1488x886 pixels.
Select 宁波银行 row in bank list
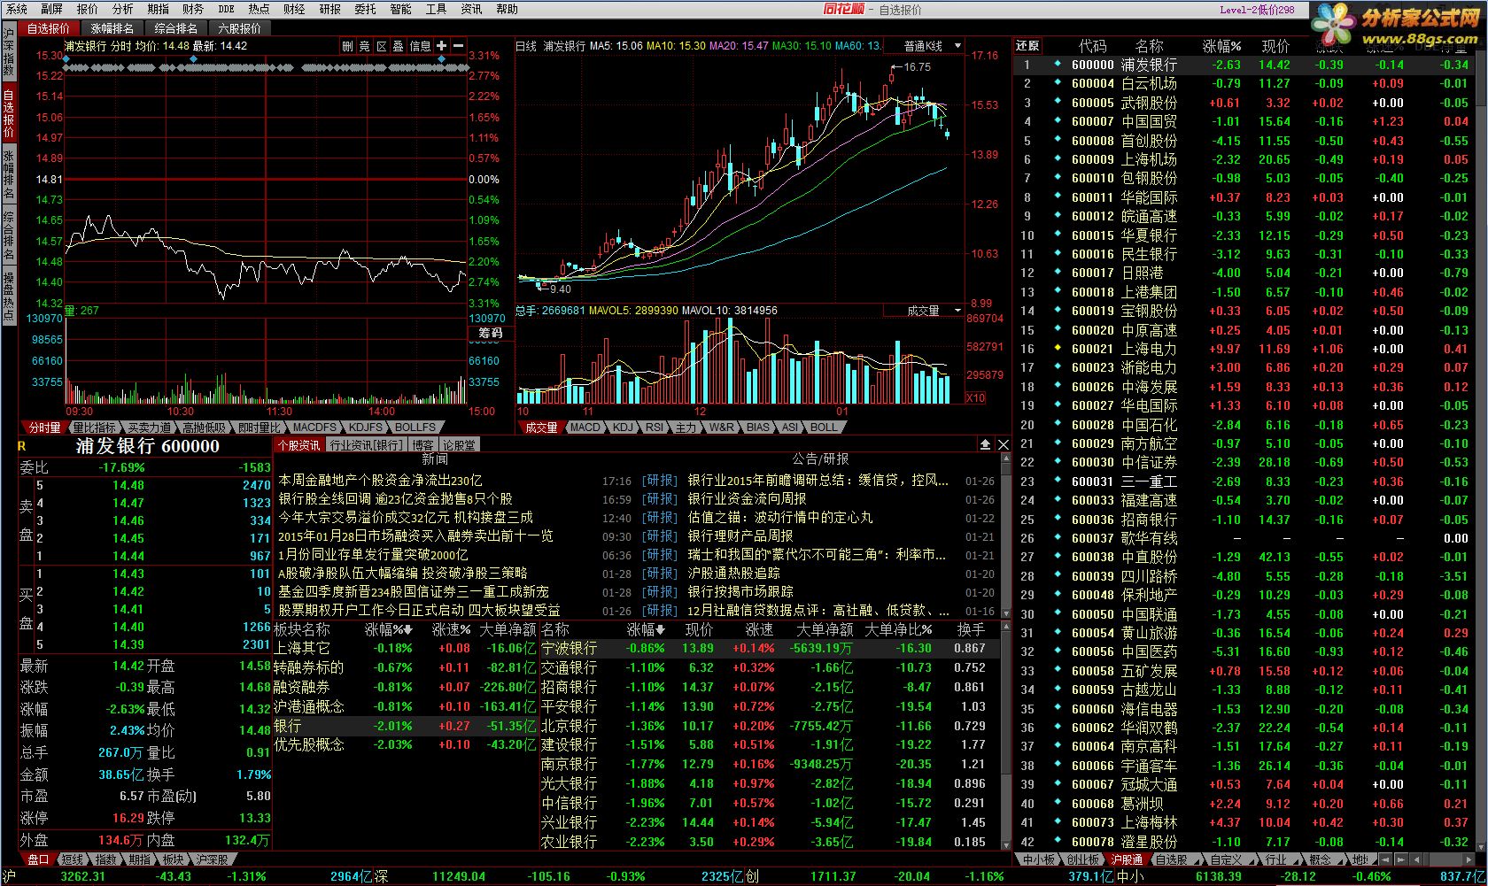770,648
